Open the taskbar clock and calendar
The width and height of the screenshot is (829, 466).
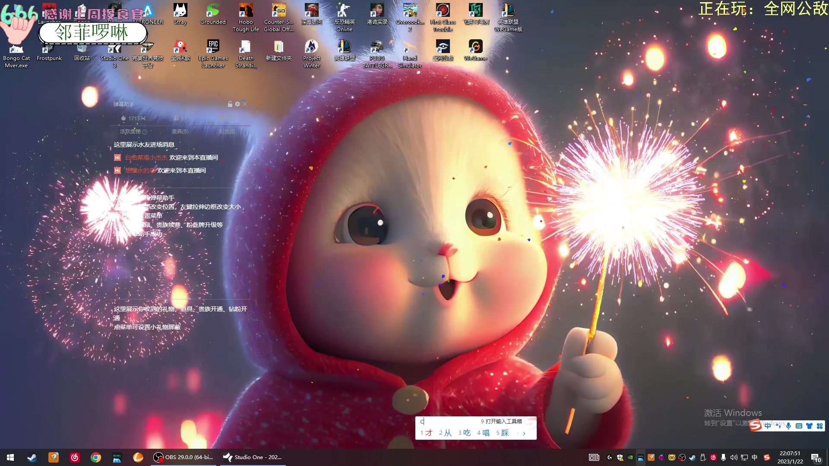[790, 457]
